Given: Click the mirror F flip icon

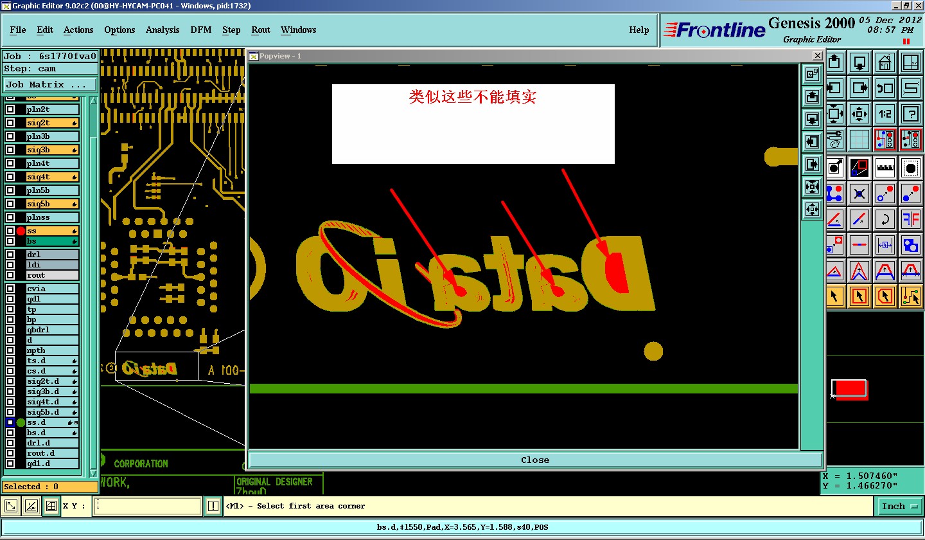Looking at the screenshot, I should [x=910, y=219].
